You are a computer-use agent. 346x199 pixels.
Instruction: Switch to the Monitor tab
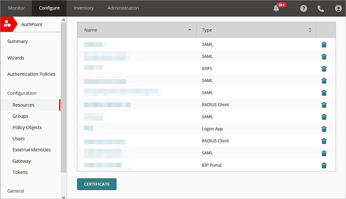(x=16, y=8)
